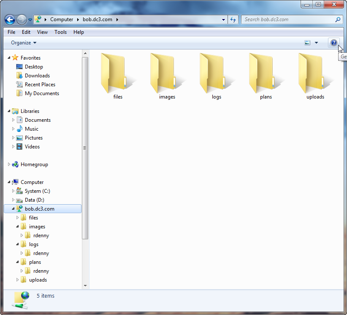Select Computer in navigation pane
Screen dimensions: 347x315
[32, 182]
